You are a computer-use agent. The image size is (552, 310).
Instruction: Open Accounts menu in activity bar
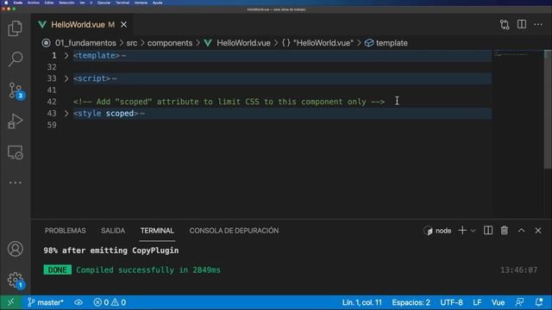click(x=16, y=249)
